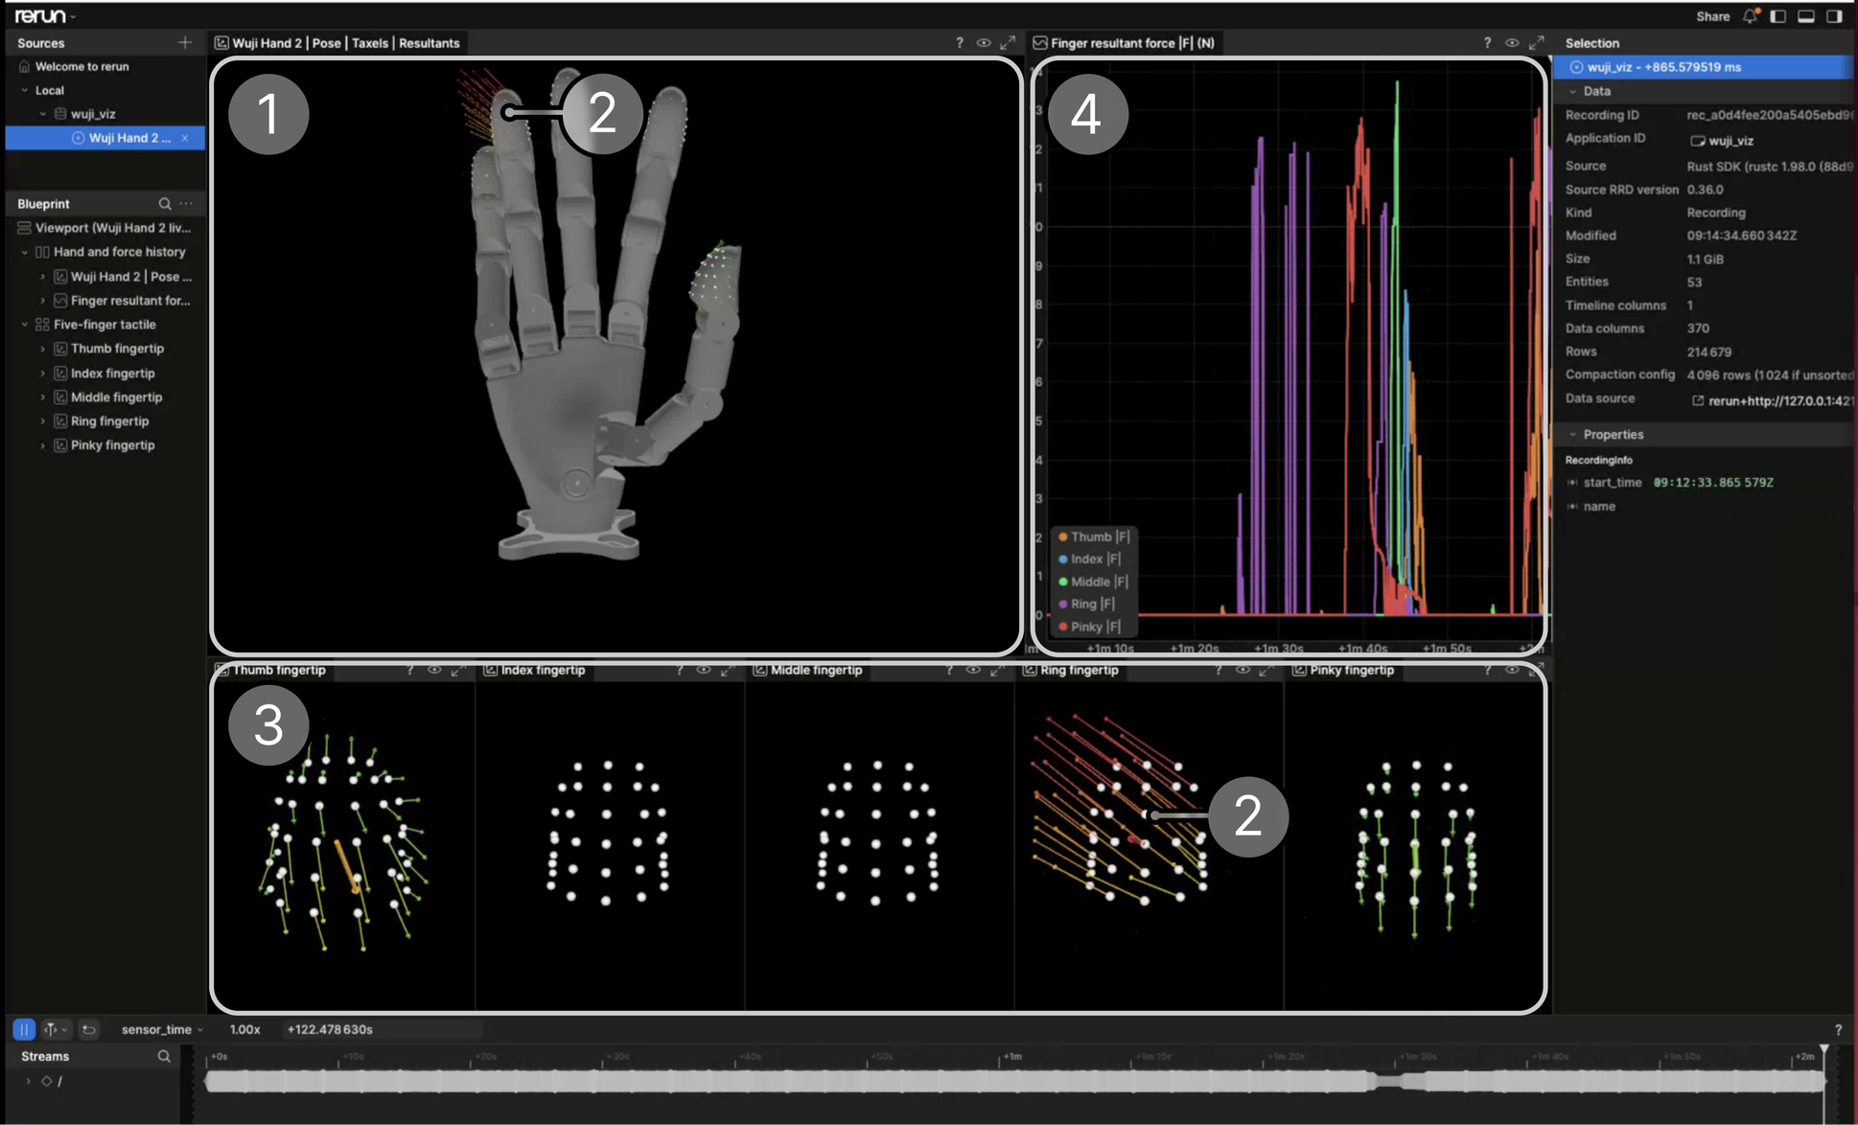The width and height of the screenshot is (1858, 1125).
Task: Add a new source with plus icon
Action: tap(184, 43)
